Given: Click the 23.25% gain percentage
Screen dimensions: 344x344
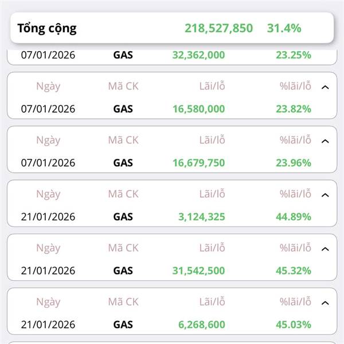Looking at the screenshot, I should pyautogui.click(x=292, y=56).
